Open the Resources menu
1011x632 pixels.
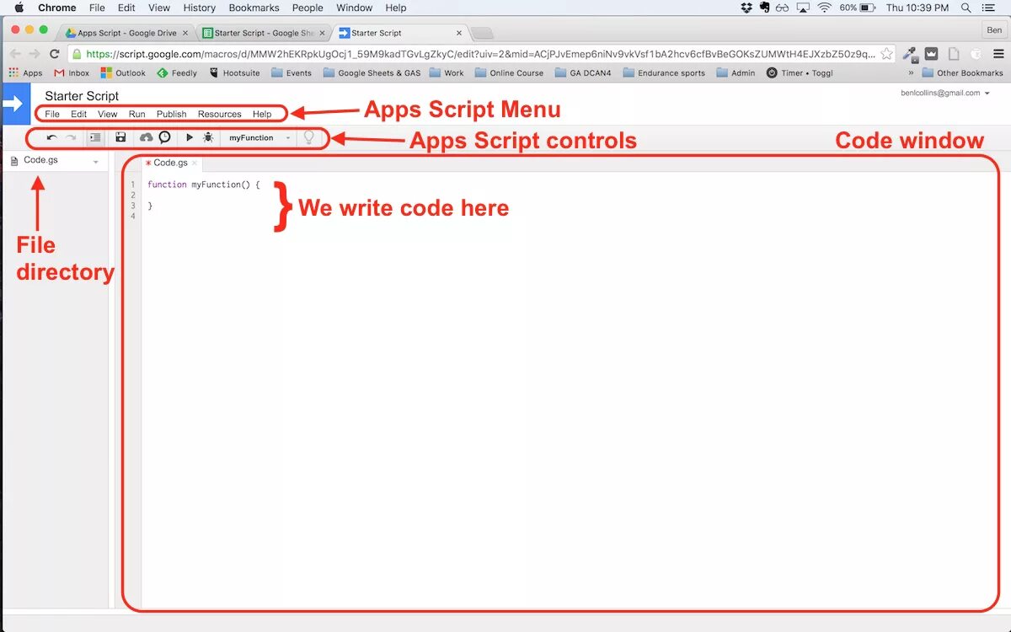tap(220, 114)
